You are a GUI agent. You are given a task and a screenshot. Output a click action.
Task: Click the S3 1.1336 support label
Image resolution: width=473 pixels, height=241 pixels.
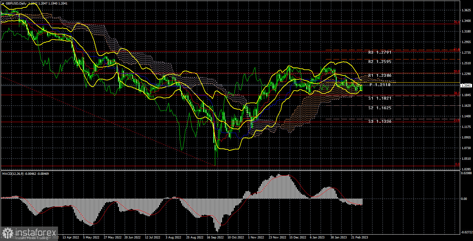pyautogui.click(x=380, y=121)
